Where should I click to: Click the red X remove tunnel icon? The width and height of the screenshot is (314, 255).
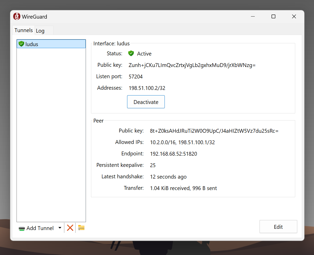tap(70, 228)
